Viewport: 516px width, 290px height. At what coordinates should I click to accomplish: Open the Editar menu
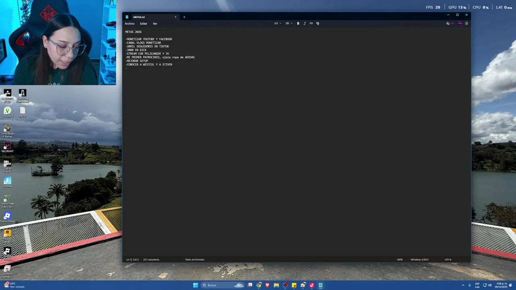point(144,24)
